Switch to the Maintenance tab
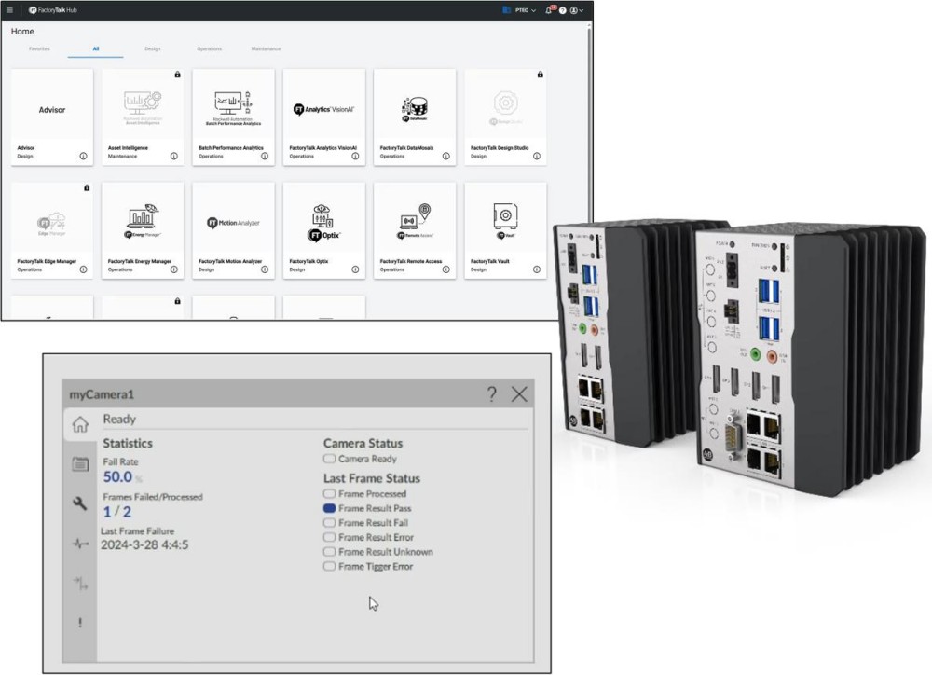The image size is (932, 675). 266,48
